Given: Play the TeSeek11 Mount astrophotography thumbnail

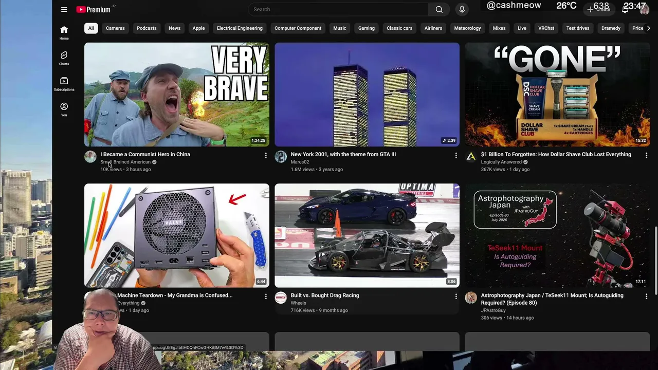Looking at the screenshot, I should (x=557, y=235).
